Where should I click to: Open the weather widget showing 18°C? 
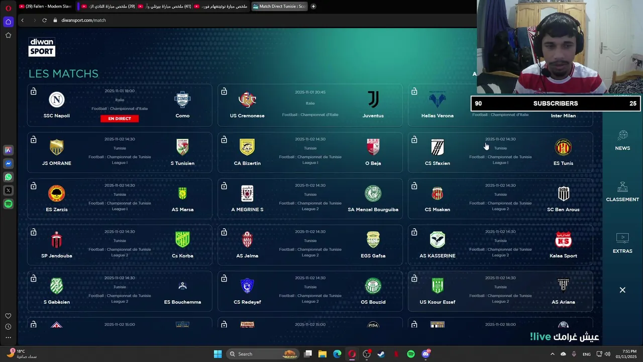(x=23, y=354)
